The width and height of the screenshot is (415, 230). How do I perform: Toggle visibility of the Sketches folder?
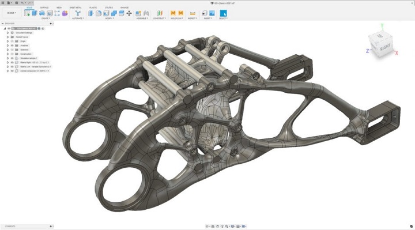click(12, 50)
